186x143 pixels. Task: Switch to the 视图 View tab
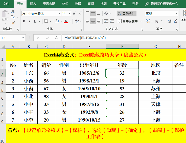click(103, 4)
